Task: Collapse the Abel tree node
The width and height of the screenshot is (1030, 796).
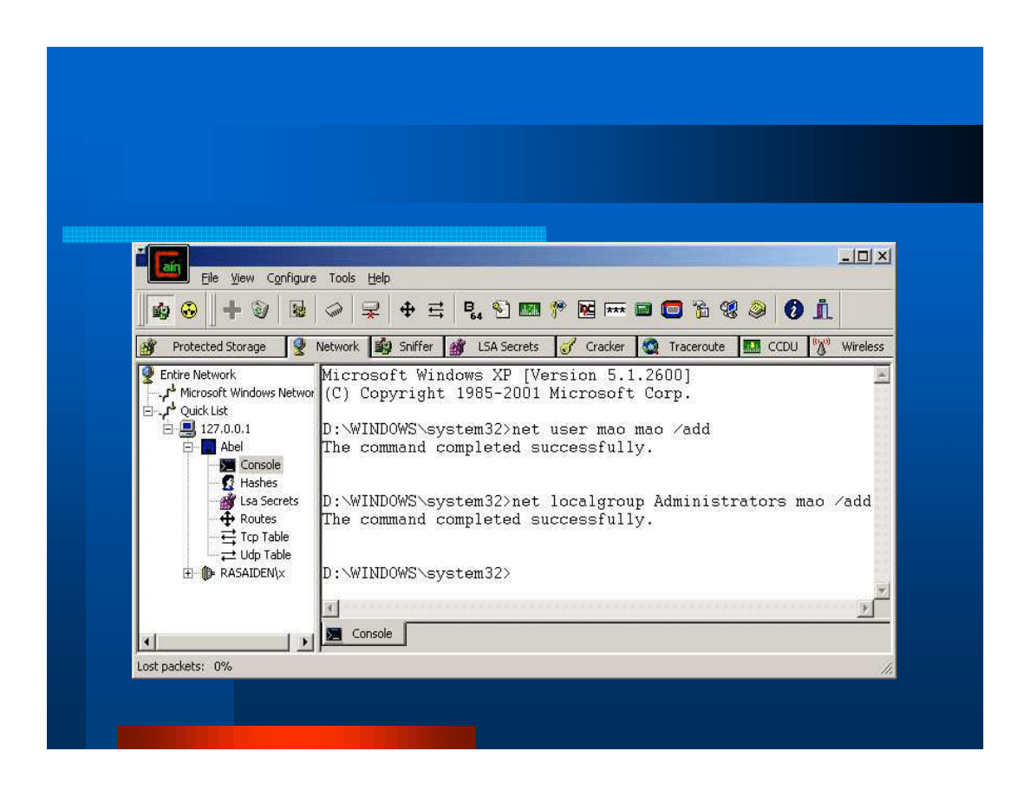Action: pos(188,447)
